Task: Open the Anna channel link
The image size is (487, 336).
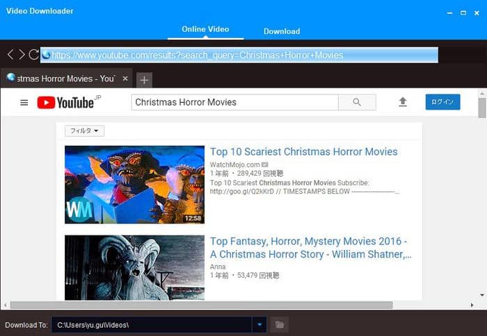Action: click(218, 267)
